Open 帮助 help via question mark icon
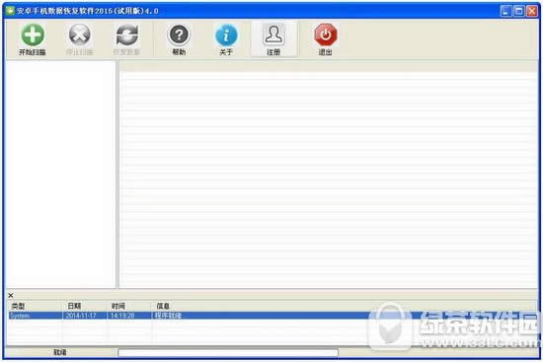 179,35
